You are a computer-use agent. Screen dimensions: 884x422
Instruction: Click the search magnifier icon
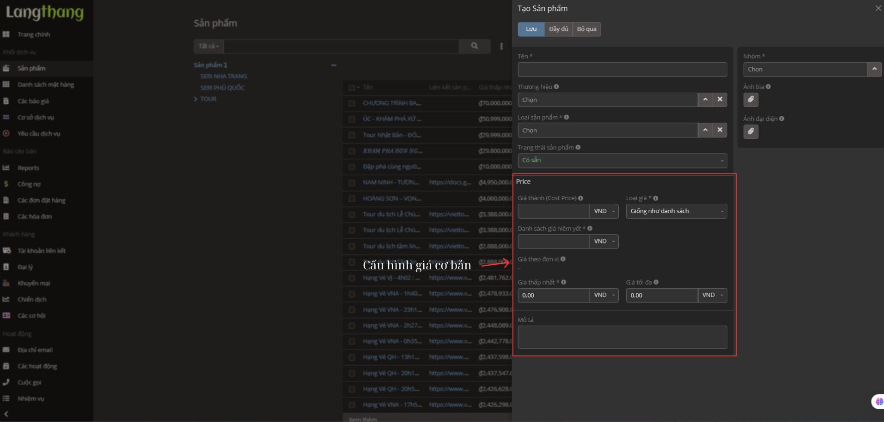[x=474, y=46]
